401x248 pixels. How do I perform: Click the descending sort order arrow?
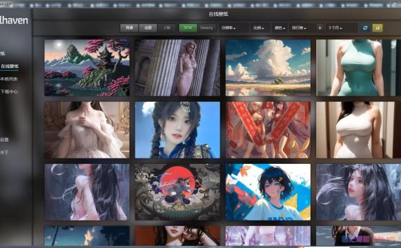(x=320, y=28)
